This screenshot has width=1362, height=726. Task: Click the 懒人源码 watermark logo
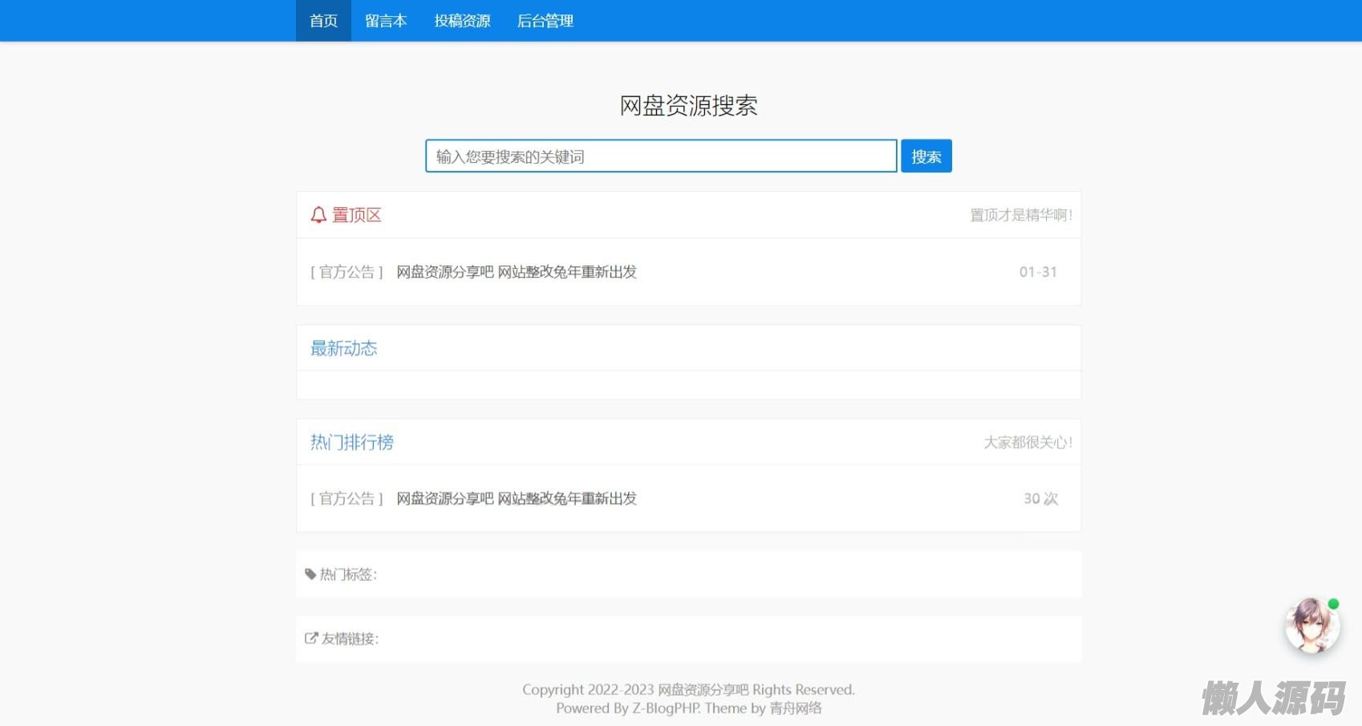pyautogui.click(x=1273, y=697)
